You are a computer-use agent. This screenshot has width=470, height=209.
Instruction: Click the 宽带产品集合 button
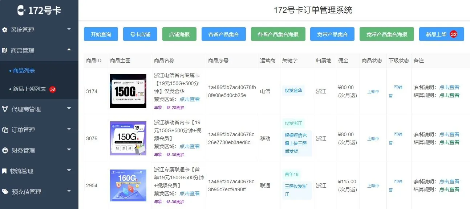(x=332, y=34)
